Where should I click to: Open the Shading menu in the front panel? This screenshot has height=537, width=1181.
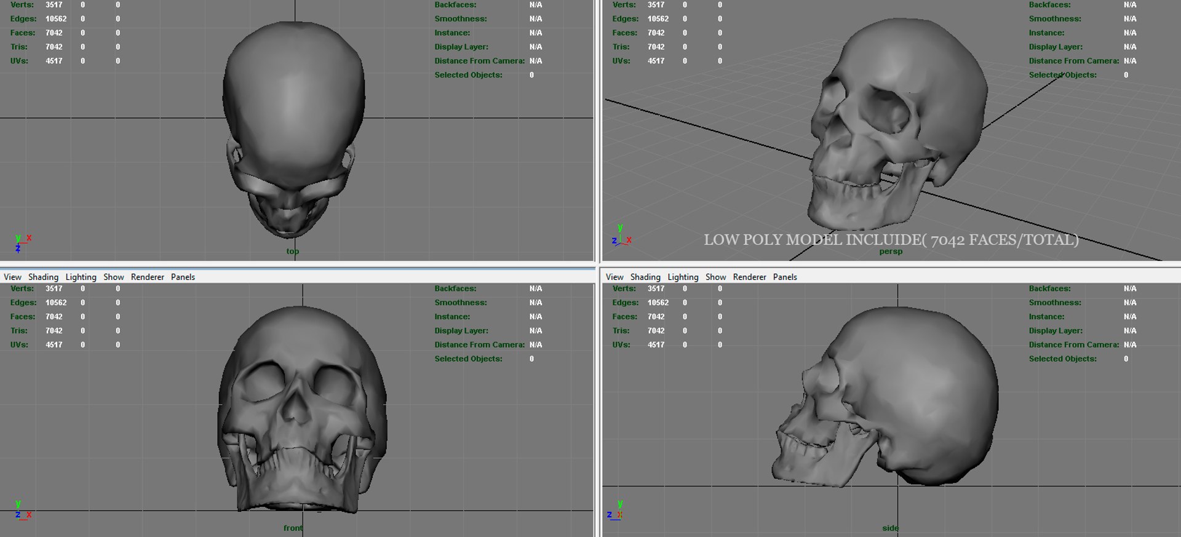tap(43, 277)
